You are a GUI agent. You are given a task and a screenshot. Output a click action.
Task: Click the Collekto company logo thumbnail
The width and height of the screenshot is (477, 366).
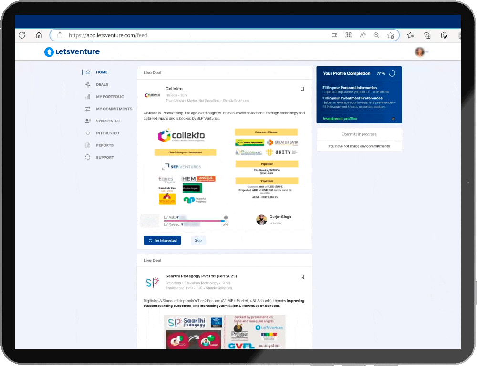click(x=153, y=95)
